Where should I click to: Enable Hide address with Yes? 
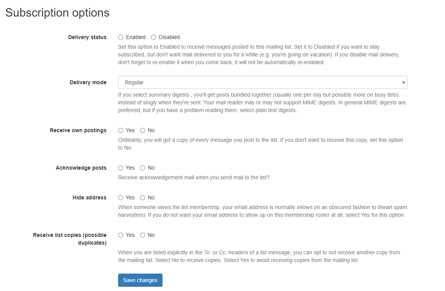(x=121, y=198)
